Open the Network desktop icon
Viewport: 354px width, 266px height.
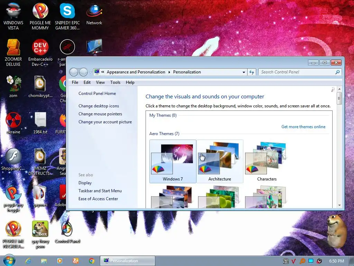click(x=94, y=14)
